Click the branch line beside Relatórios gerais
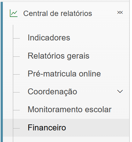Image resolution: width=132 pixels, height=142 pixels. click(x=16, y=57)
